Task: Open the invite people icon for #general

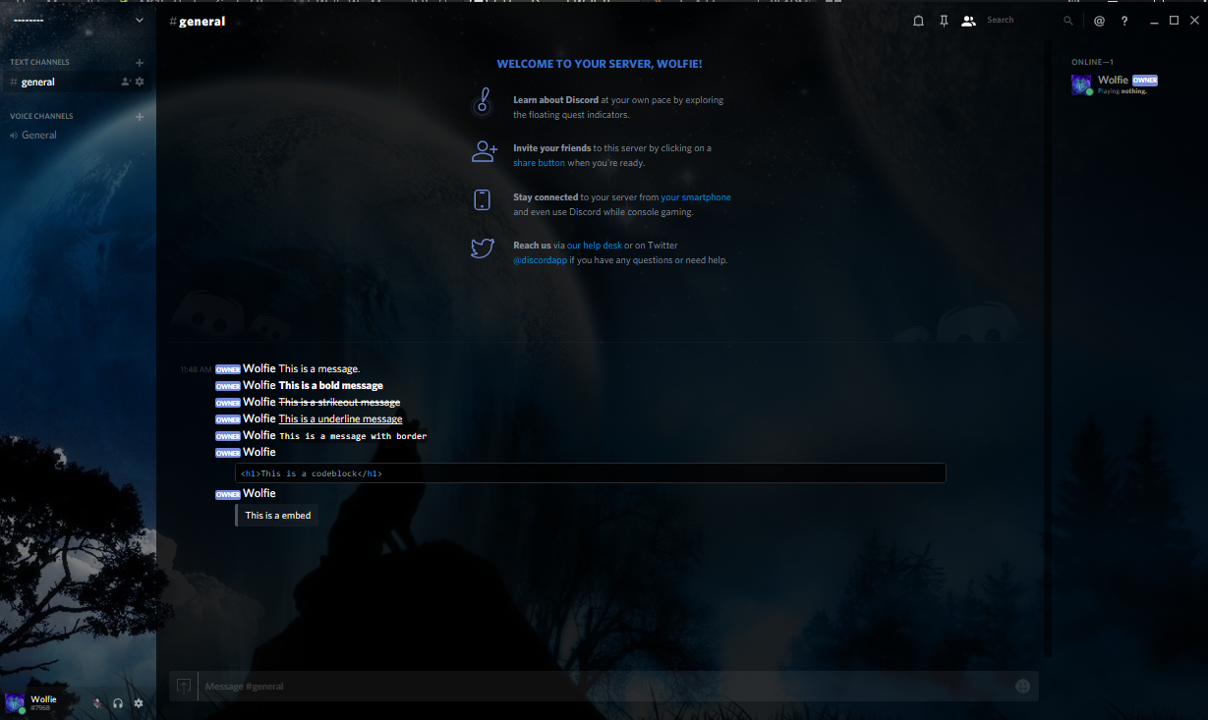Action: (x=126, y=83)
